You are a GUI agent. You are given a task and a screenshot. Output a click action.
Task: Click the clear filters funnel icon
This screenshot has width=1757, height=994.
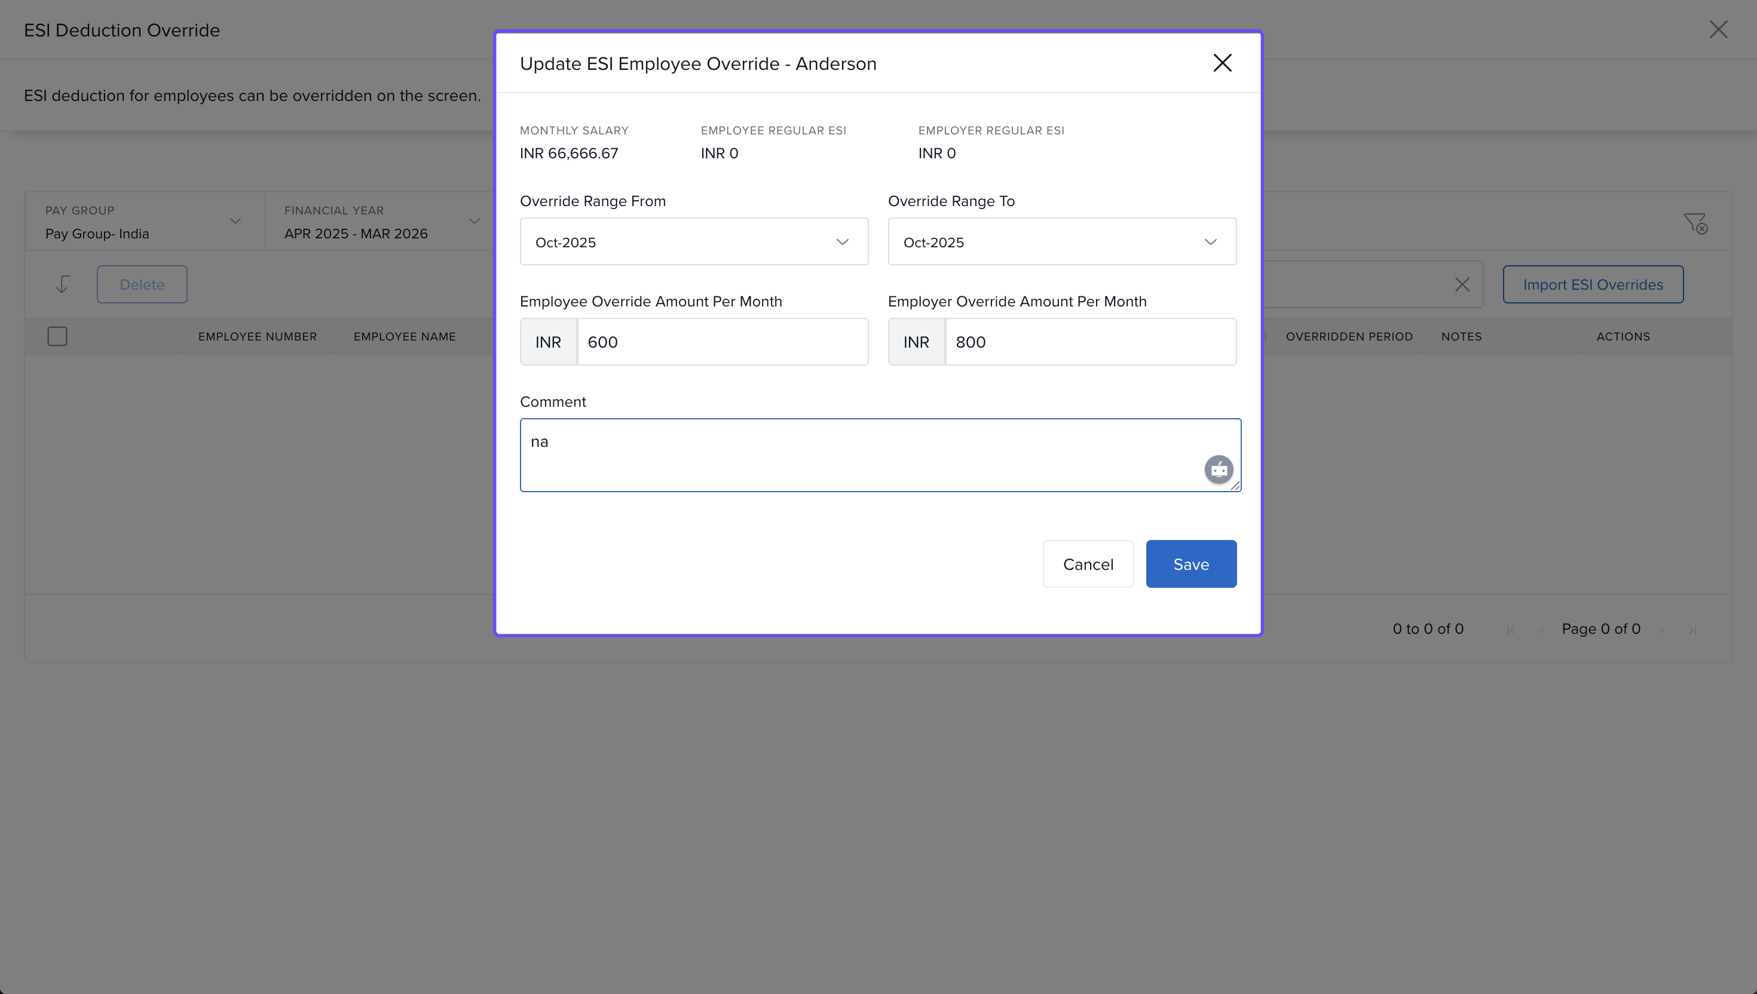point(1695,223)
